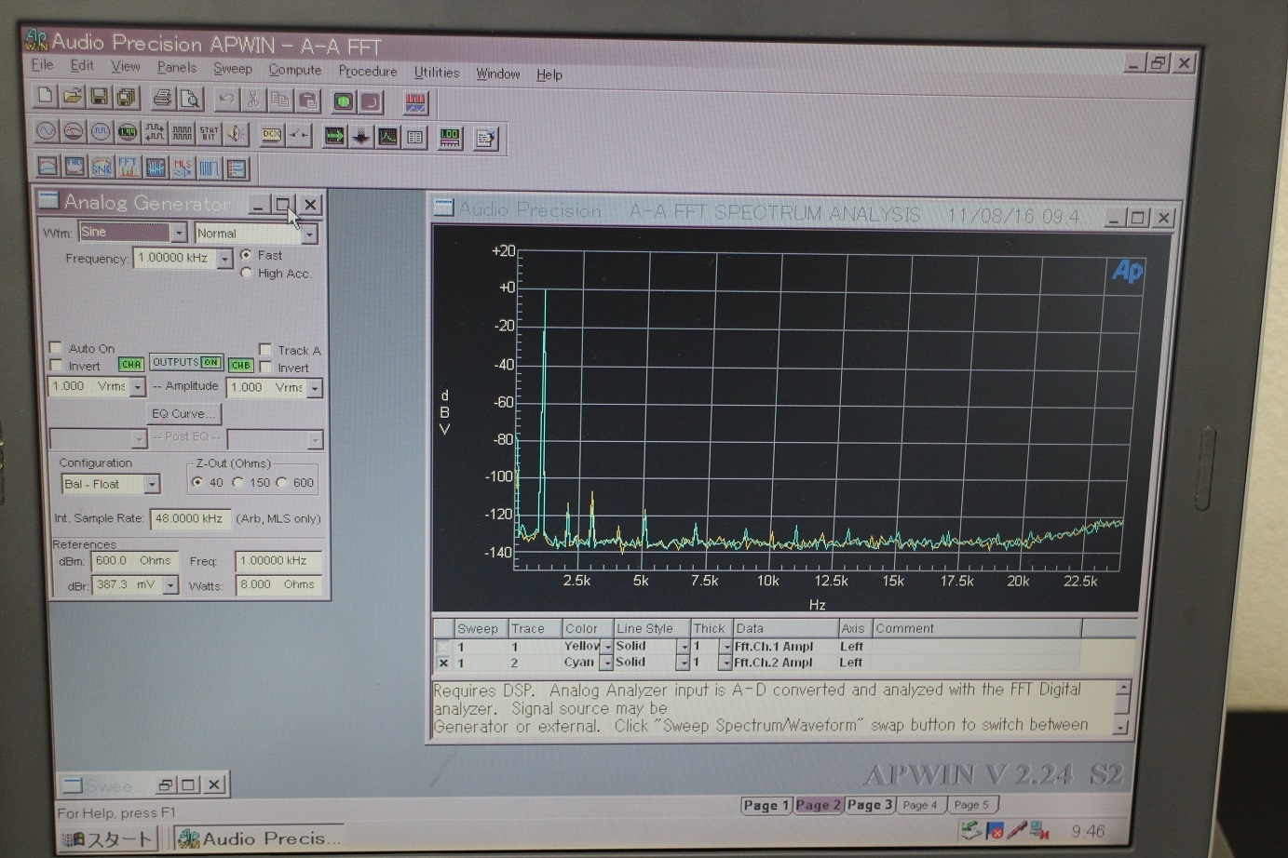Select 40 ohms Z-Out radio button
Viewport: 1288px width, 858px height.
tap(197, 482)
